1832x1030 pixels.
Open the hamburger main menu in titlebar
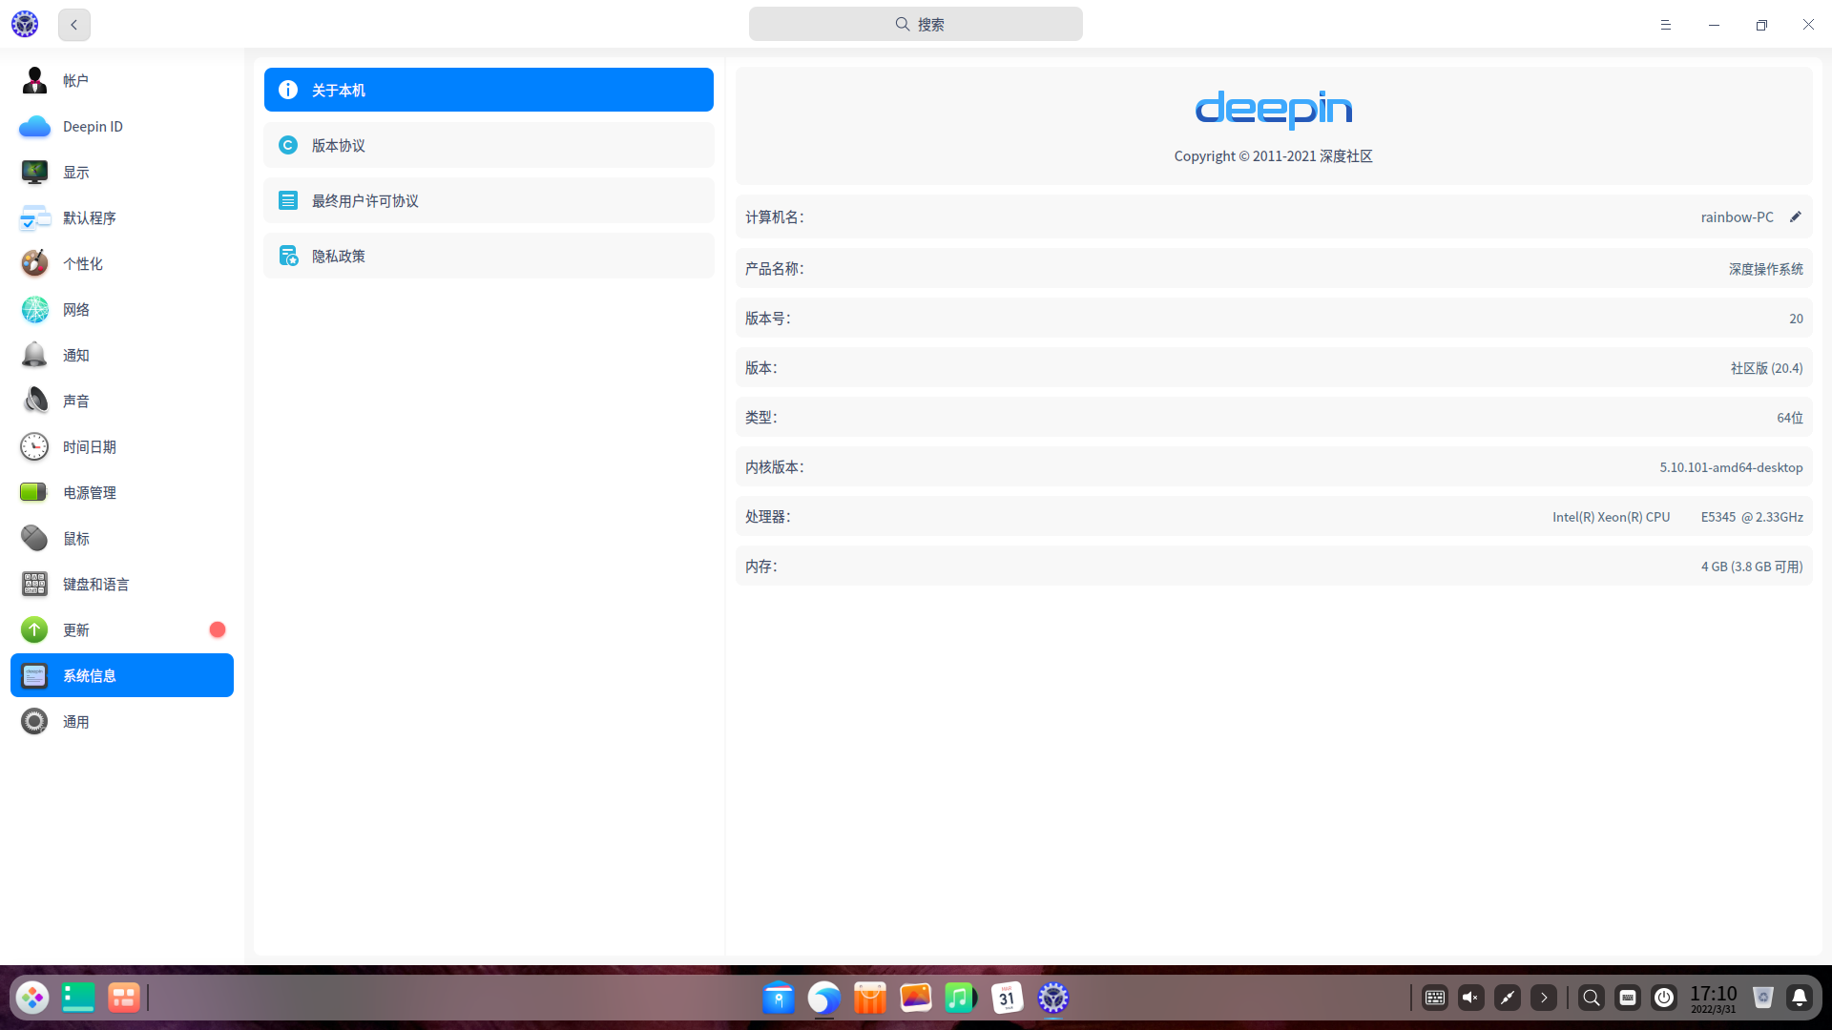[x=1665, y=25]
